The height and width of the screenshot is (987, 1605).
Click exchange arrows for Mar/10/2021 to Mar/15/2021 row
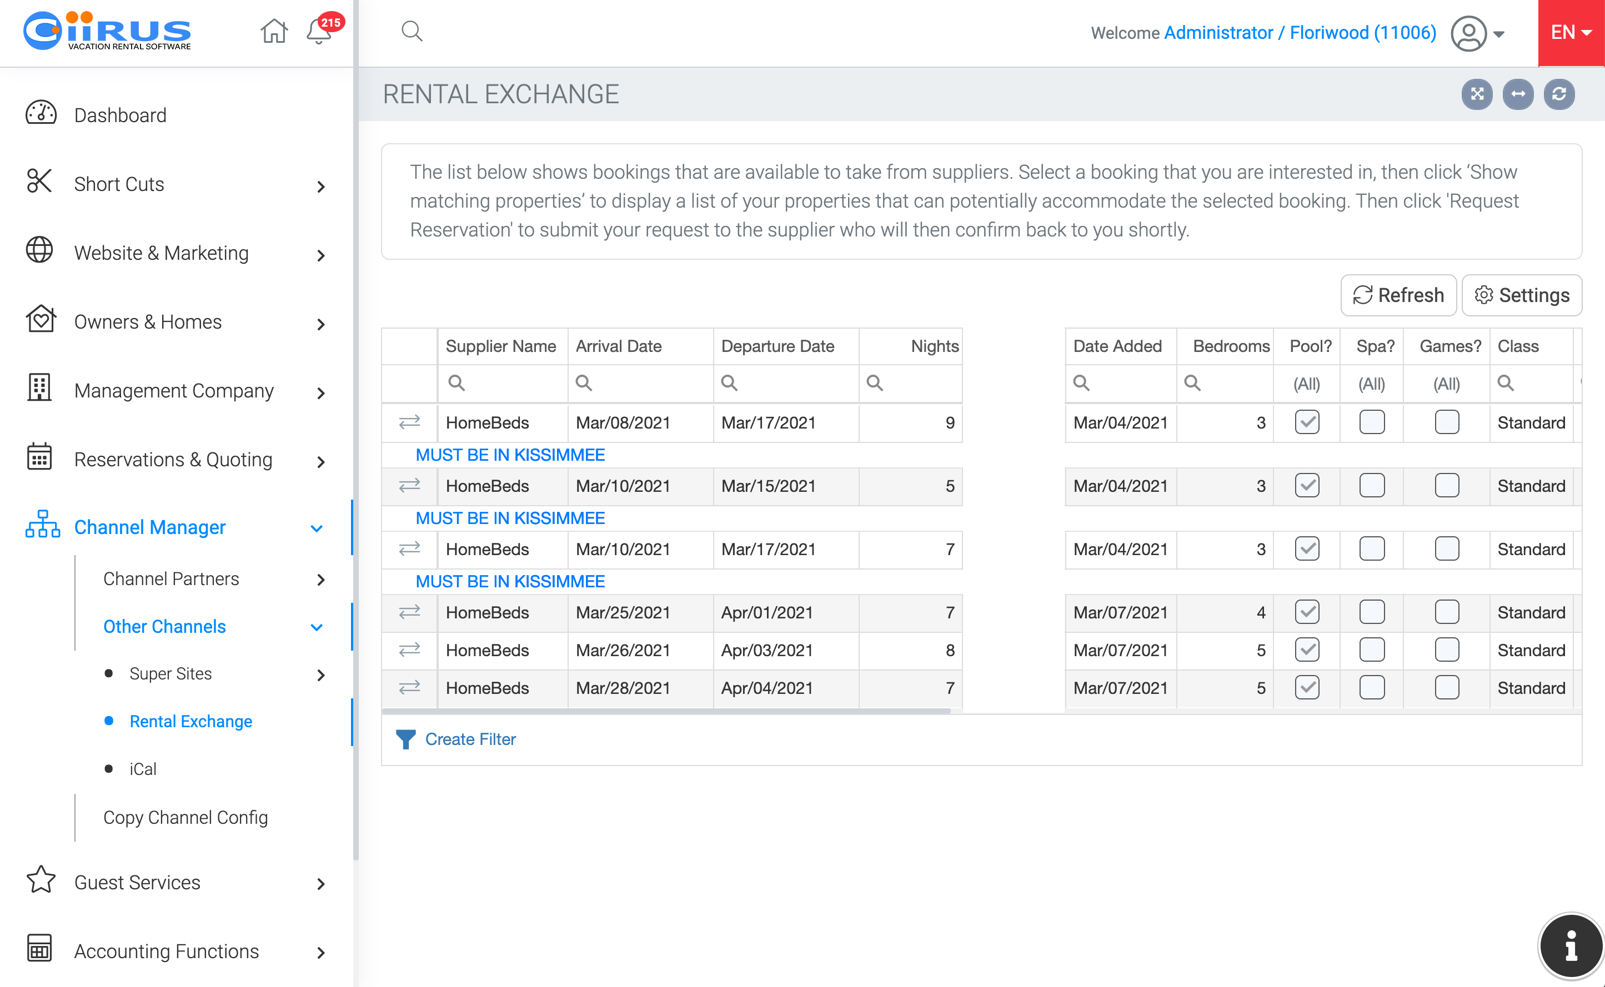(x=409, y=486)
